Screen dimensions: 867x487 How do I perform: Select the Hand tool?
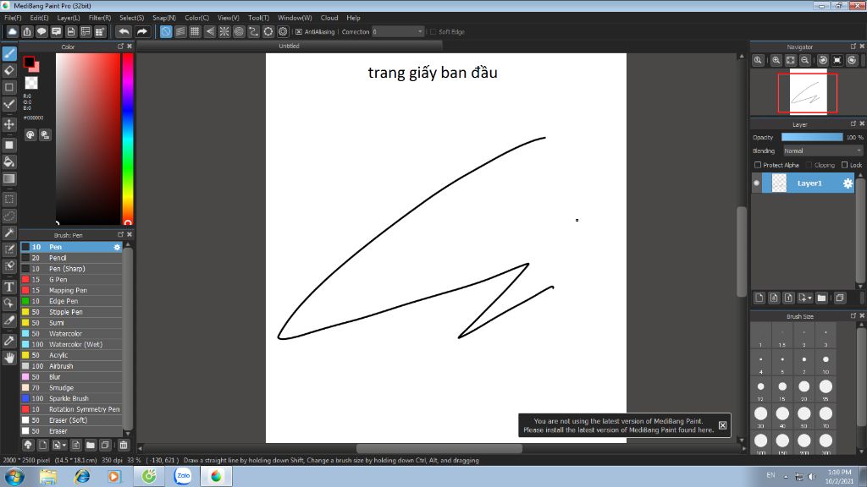pyautogui.click(x=9, y=358)
